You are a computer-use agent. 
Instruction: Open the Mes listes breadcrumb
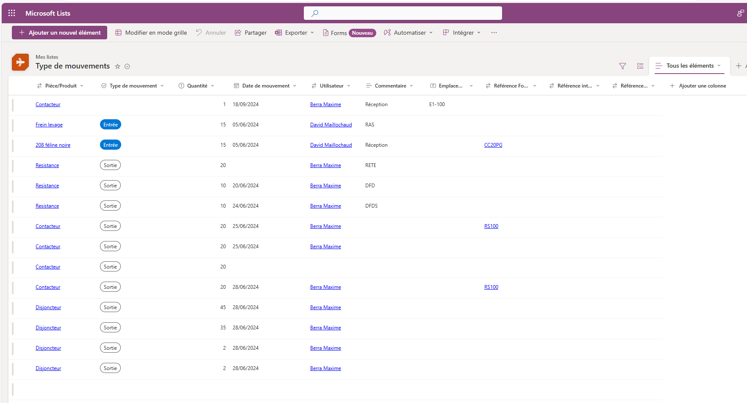pyautogui.click(x=47, y=57)
